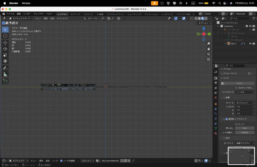
Task: Select the Move tool in viewport toolbar
Action: click(x=5, y=43)
